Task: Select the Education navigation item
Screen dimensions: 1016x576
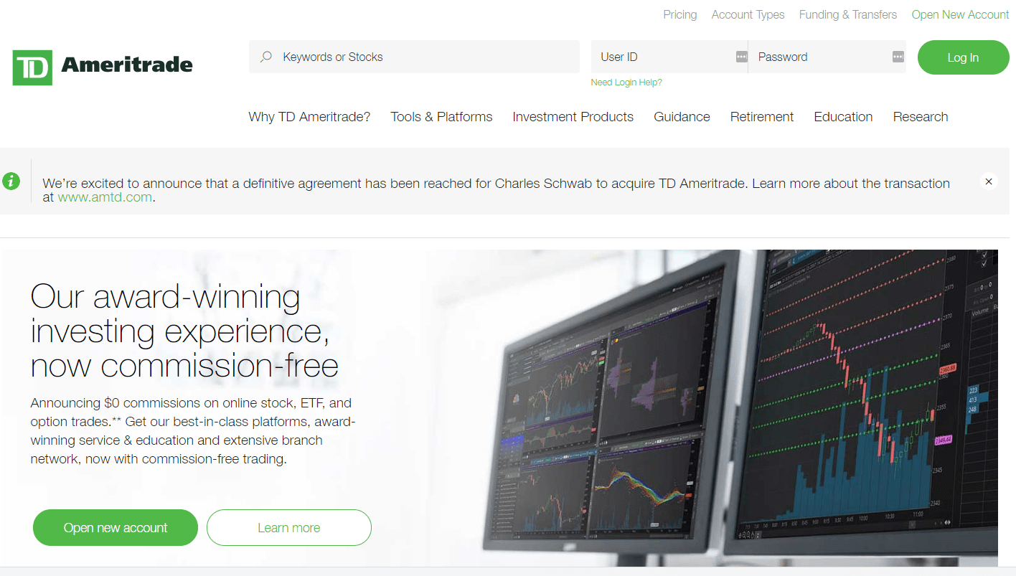Action: tap(843, 117)
